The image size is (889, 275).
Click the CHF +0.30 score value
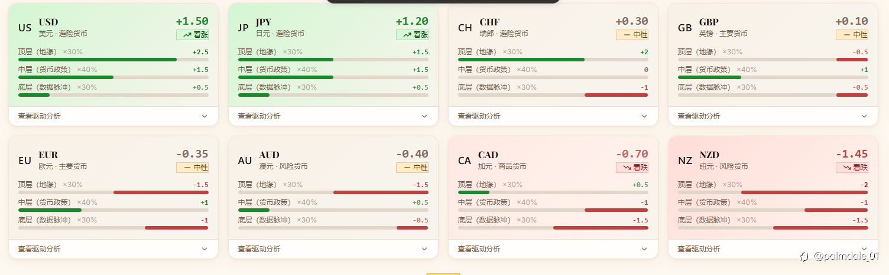(x=631, y=21)
